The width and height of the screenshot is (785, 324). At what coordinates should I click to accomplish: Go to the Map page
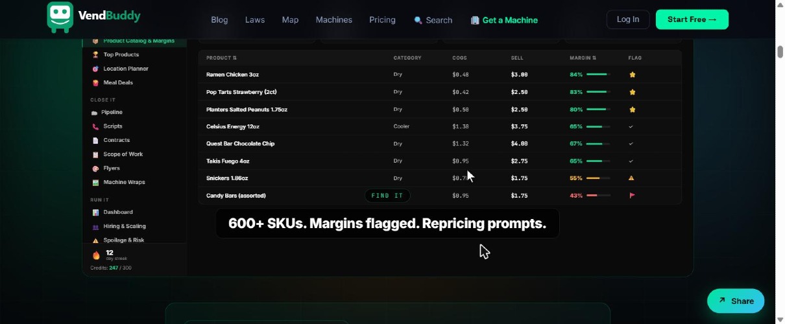tap(290, 20)
